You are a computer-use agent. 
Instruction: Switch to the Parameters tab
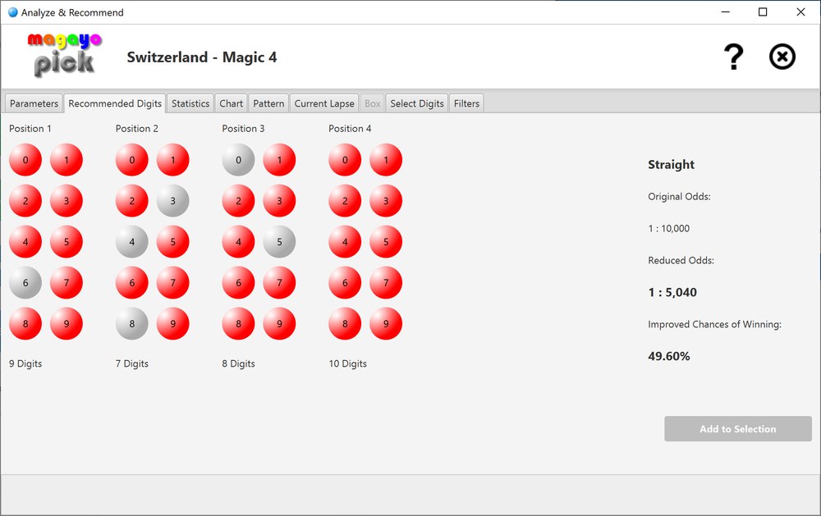click(x=33, y=103)
